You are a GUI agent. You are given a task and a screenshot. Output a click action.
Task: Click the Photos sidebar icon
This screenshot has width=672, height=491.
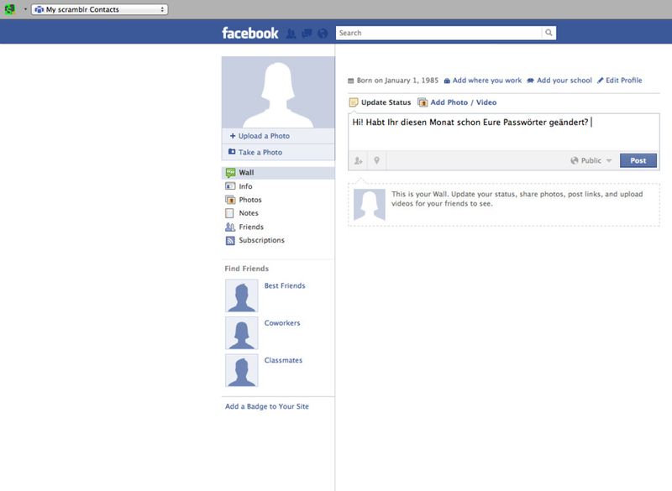point(230,200)
